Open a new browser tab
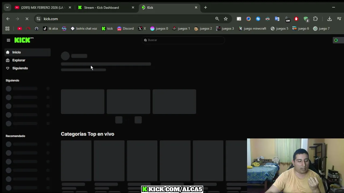This screenshot has height=193, width=344. click(x=206, y=8)
